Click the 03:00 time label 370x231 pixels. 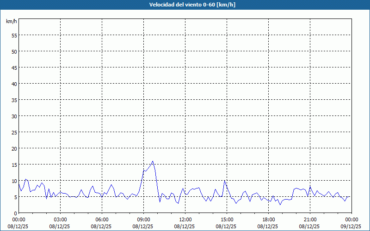pos(60,219)
